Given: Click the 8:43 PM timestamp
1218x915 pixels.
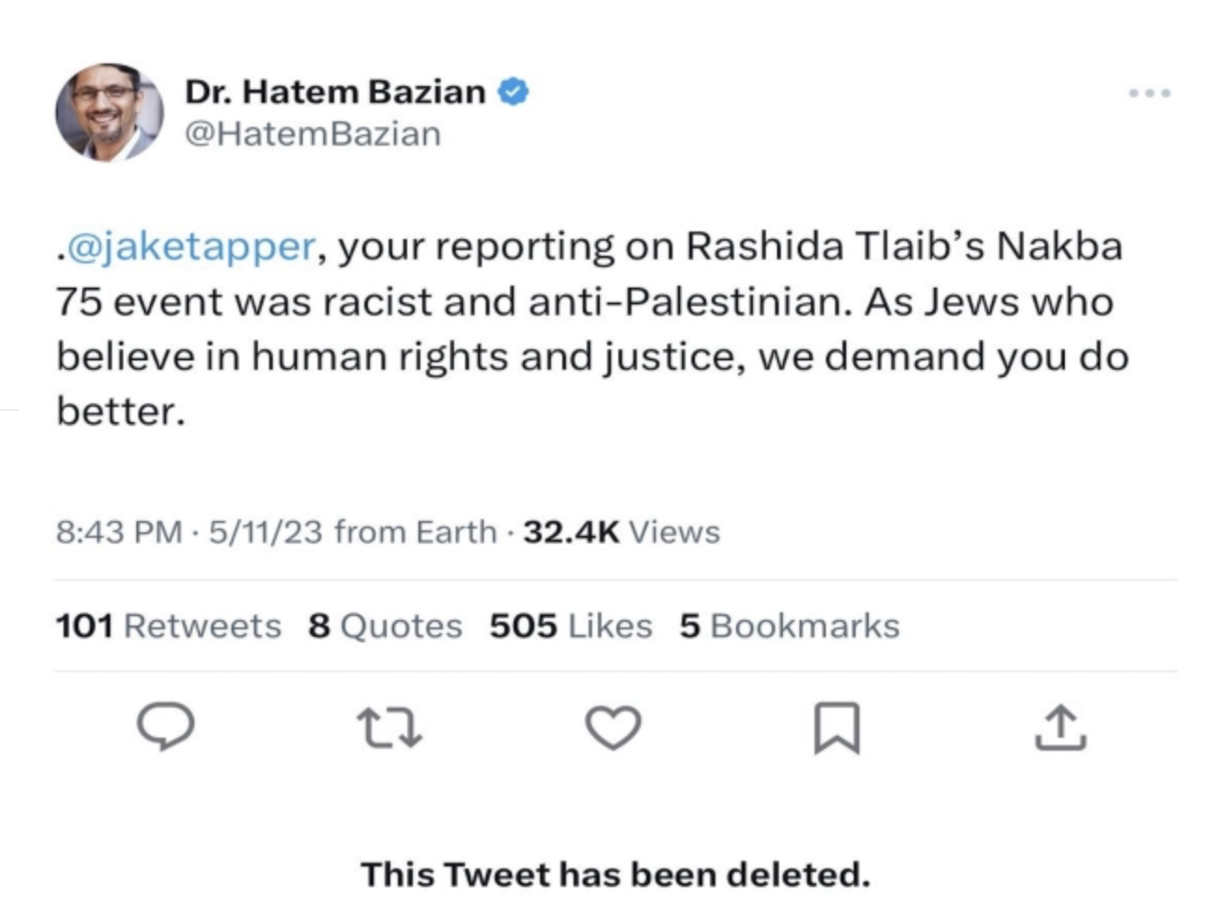Looking at the screenshot, I should click(119, 532).
